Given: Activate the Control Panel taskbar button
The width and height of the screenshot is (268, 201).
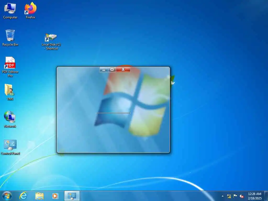Looking at the screenshot, I should (72, 196).
